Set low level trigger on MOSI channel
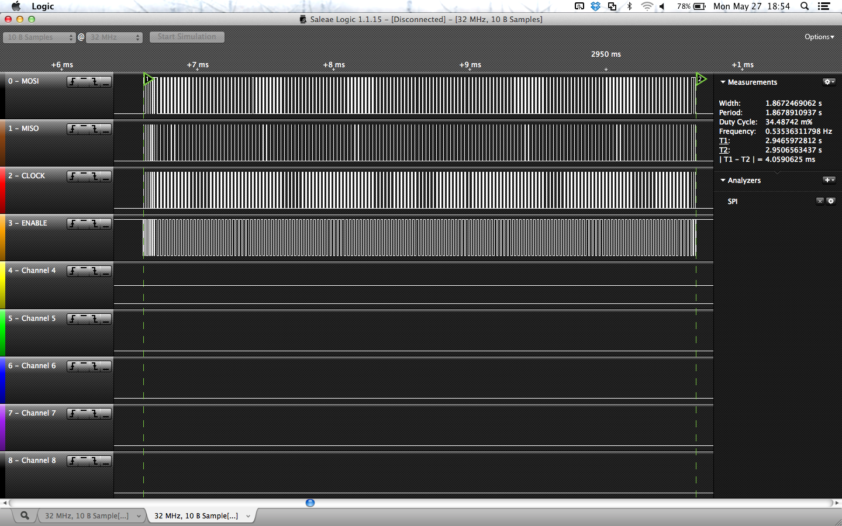Viewport: 842px width, 526px height. point(106,82)
